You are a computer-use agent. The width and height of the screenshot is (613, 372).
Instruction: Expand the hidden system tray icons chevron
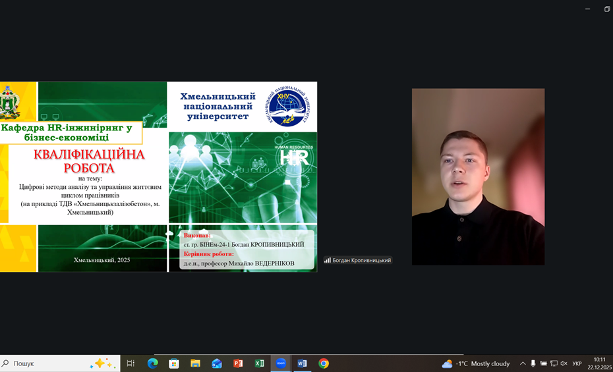coord(523,363)
